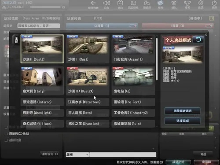Choose 原油通路 (Inferno) from the map list
The image size is (220, 165).
pyautogui.click(x=42, y=102)
